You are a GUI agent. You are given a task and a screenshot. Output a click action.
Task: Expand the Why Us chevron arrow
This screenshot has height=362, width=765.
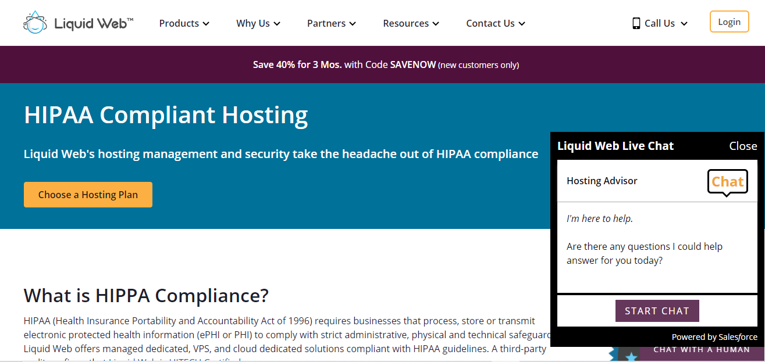[x=277, y=24]
